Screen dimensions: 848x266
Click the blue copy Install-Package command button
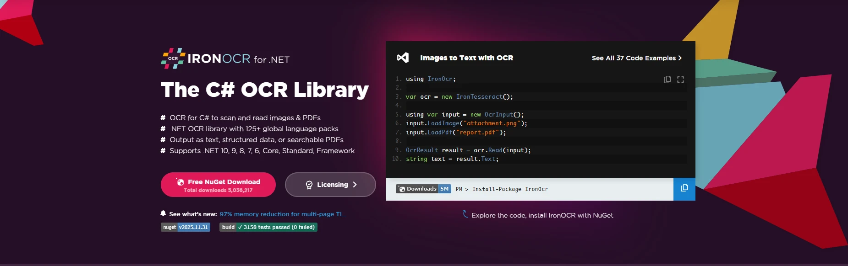[684, 188]
